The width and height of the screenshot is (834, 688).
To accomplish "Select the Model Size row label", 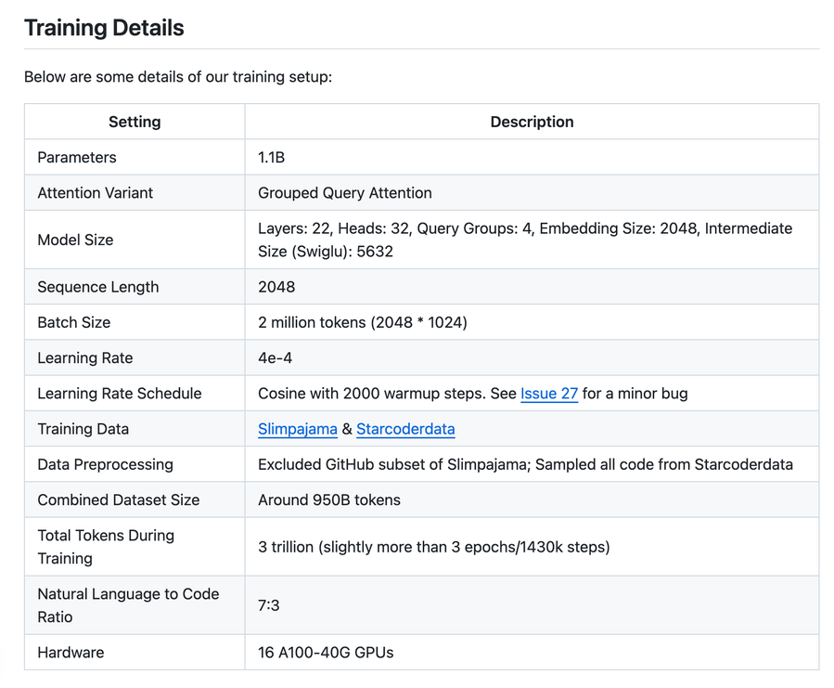I will (75, 240).
